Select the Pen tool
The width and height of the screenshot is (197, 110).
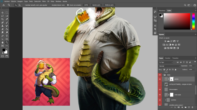tap(3, 36)
